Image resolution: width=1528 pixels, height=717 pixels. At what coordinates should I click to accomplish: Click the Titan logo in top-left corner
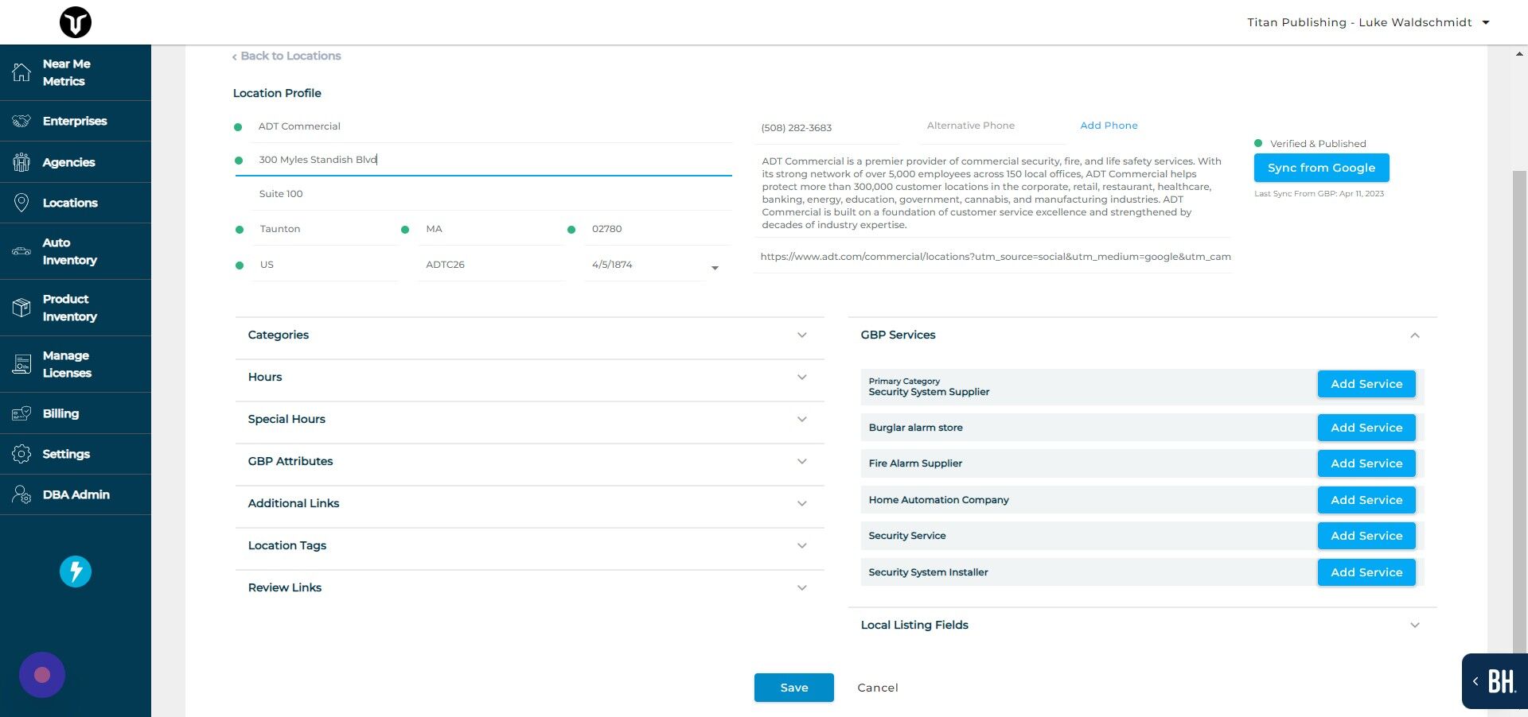pyautogui.click(x=75, y=22)
